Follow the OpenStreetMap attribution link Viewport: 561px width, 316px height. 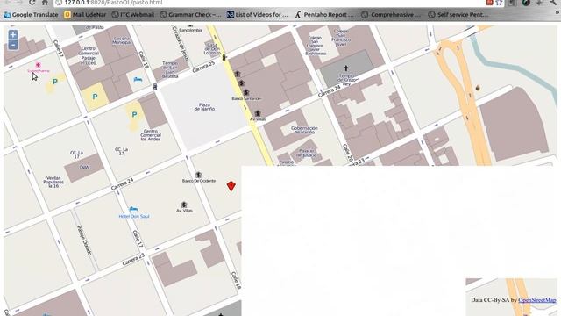537,300
